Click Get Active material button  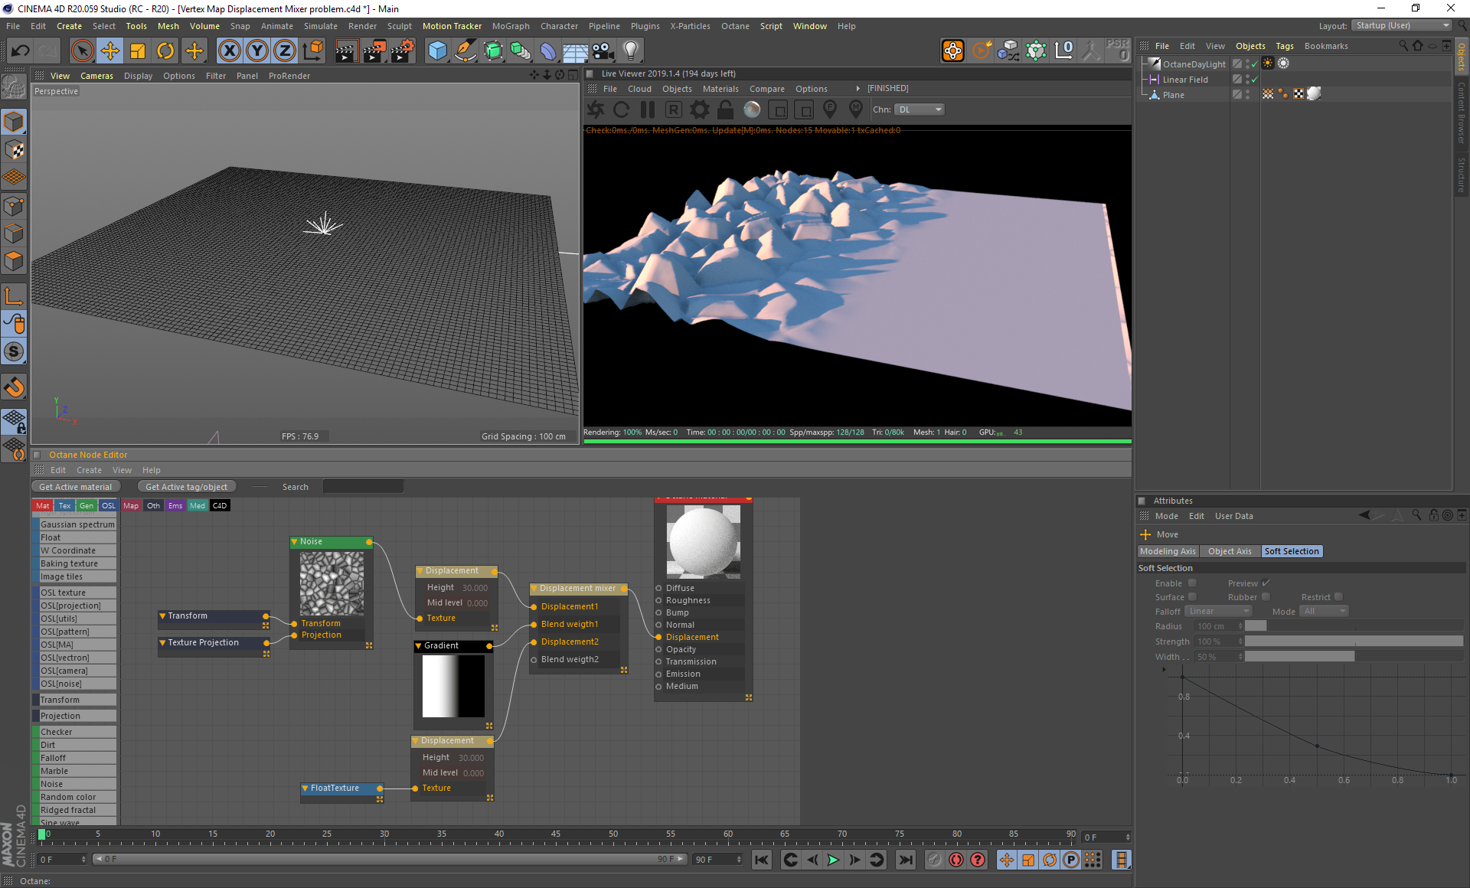[x=75, y=487]
